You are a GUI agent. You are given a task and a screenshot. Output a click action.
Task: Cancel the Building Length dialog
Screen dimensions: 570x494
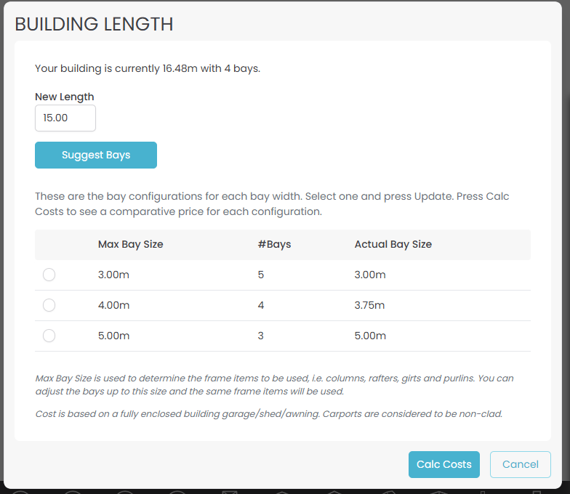pyautogui.click(x=520, y=464)
